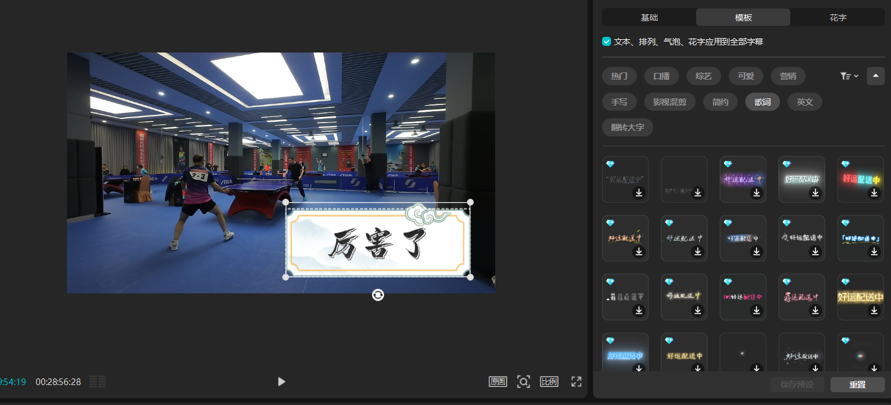Toggle fullscreen preview icon
The image size is (891, 405).
(x=576, y=381)
